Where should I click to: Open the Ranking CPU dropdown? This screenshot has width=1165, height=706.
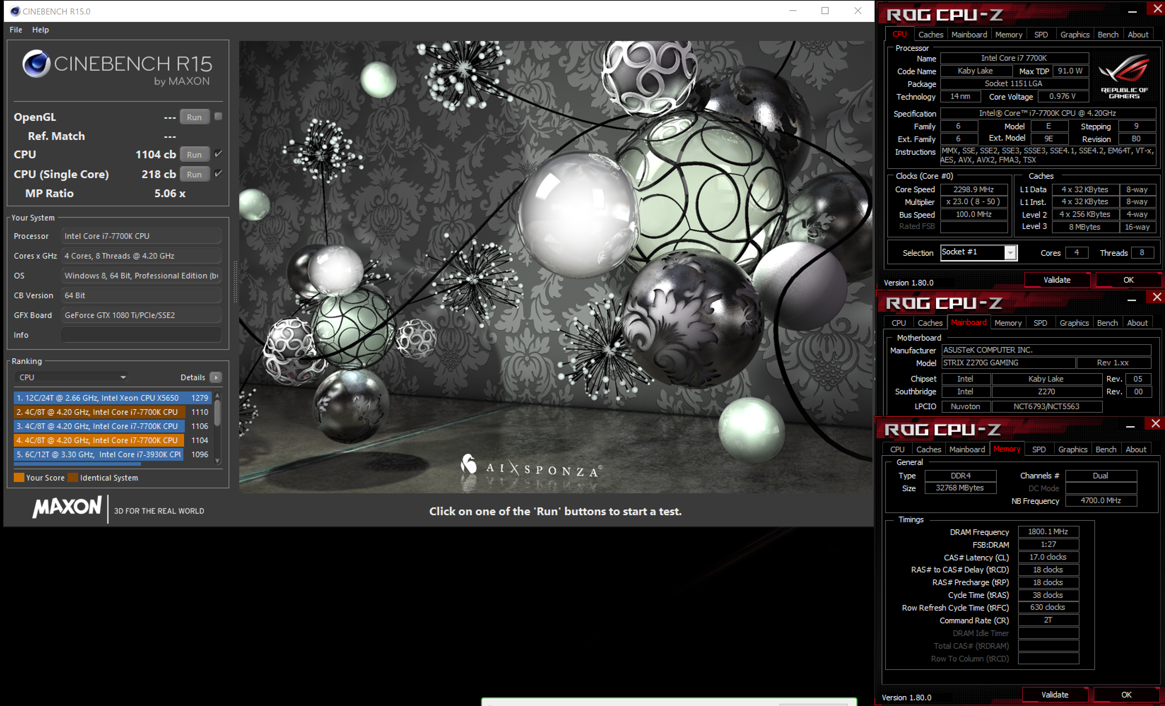click(x=71, y=377)
